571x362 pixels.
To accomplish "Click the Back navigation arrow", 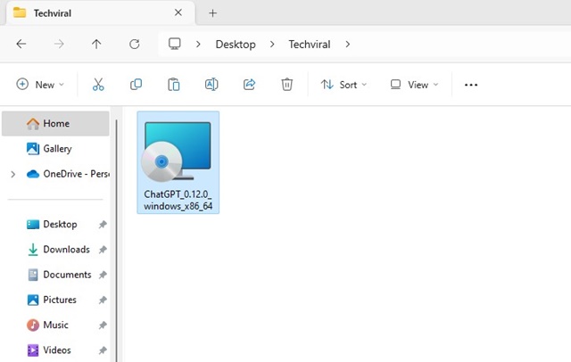I will pos(21,44).
